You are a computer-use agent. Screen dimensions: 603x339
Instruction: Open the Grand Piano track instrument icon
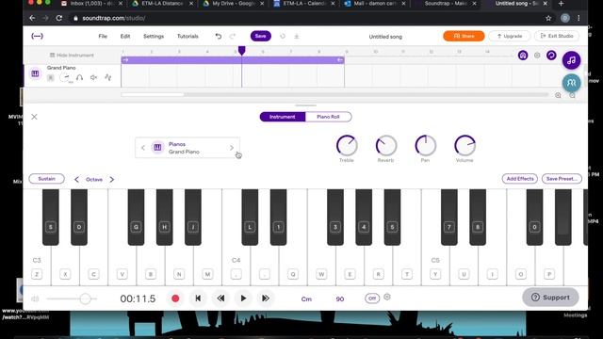(x=35, y=73)
